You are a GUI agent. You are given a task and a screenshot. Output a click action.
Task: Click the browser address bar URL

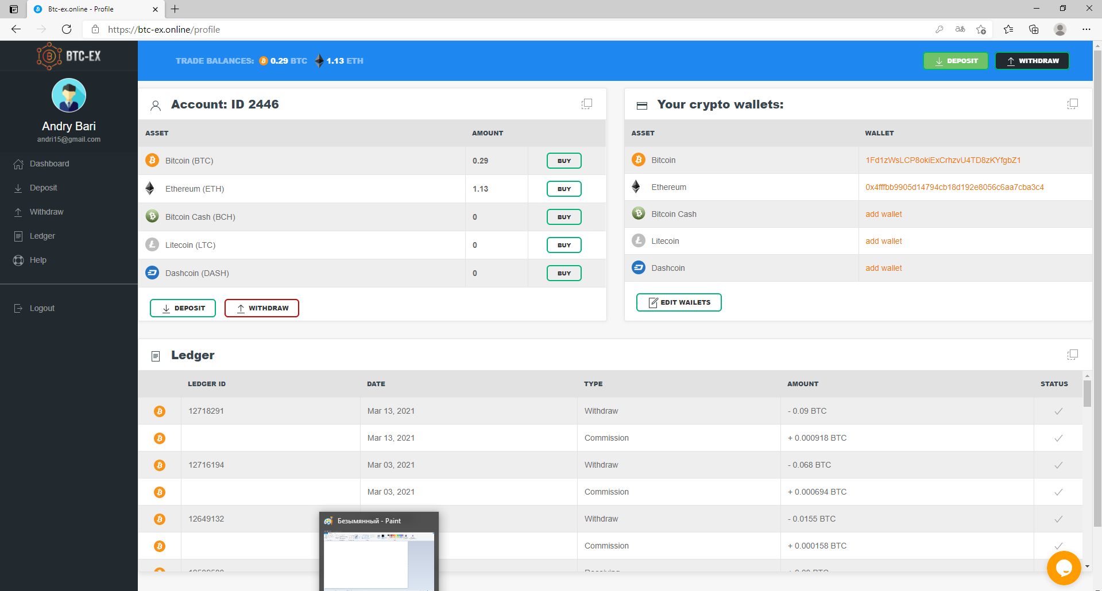tap(164, 29)
